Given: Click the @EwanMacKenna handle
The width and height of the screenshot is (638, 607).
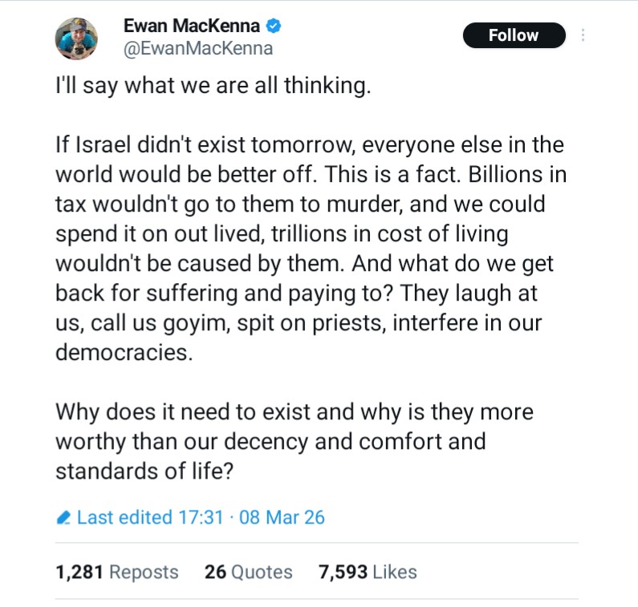Looking at the screenshot, I should pyautogui.click(x=197, y=48).
